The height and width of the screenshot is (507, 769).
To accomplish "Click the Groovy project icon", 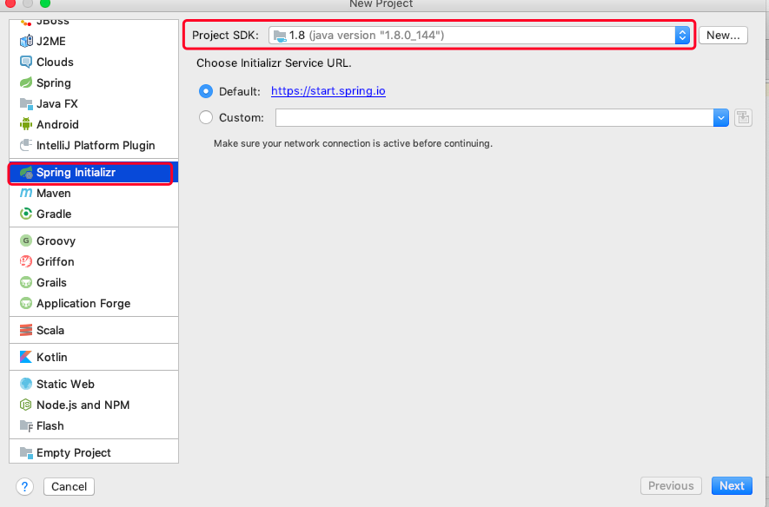I will point(26,240).
